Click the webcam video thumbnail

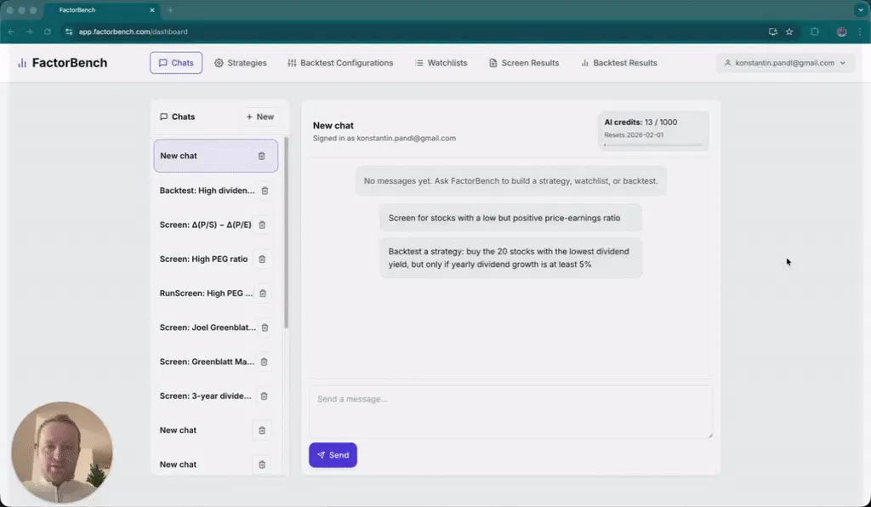[62, 452]
